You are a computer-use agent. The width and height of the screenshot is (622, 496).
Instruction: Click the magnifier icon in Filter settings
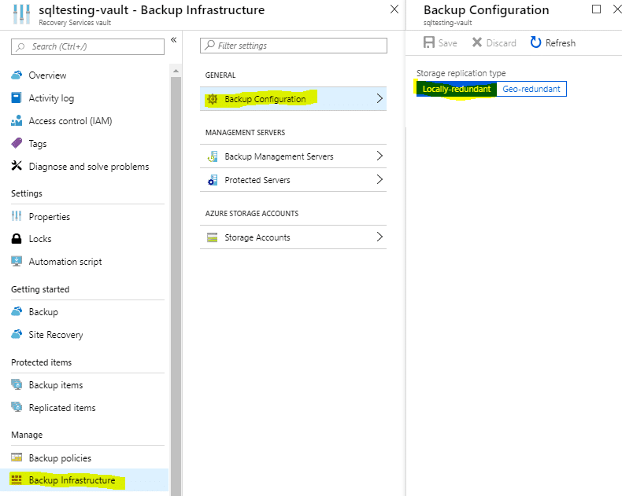click(x=210, y=45)
